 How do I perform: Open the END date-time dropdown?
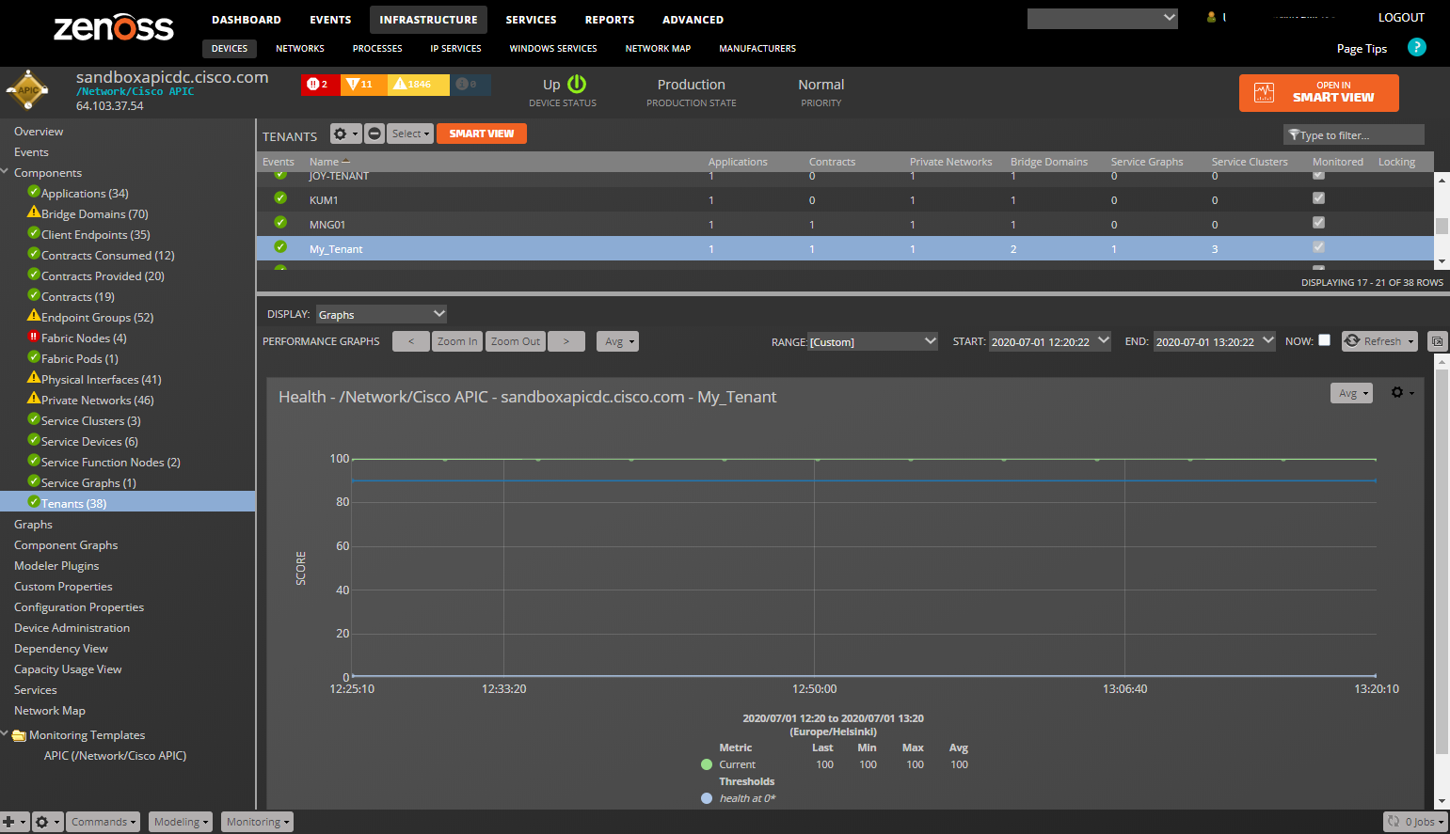coord(1215,341)
